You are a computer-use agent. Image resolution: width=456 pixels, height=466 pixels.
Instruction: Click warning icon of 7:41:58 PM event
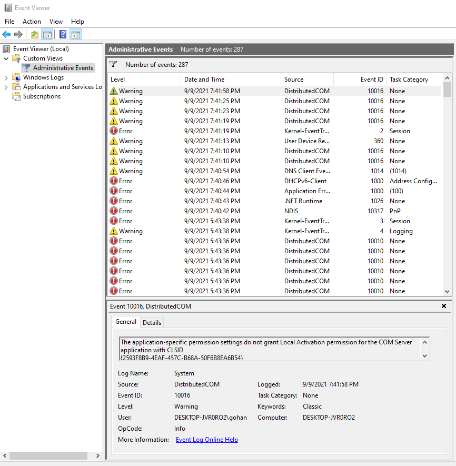pos(114,91)
